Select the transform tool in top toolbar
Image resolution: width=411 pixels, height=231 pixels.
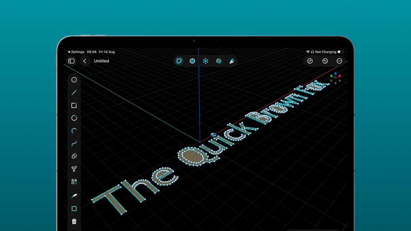pyautogui.click(x=206, y=61)
